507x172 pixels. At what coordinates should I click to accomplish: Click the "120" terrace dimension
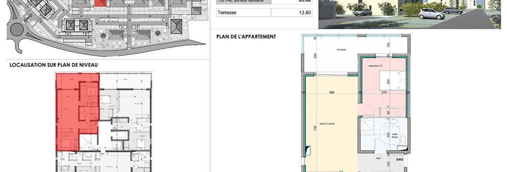tap(388, 45)
